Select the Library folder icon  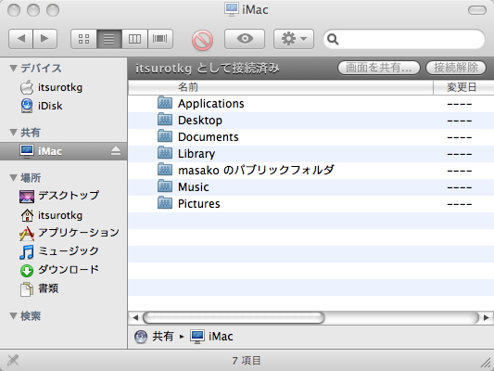click(x=165, y=153)
